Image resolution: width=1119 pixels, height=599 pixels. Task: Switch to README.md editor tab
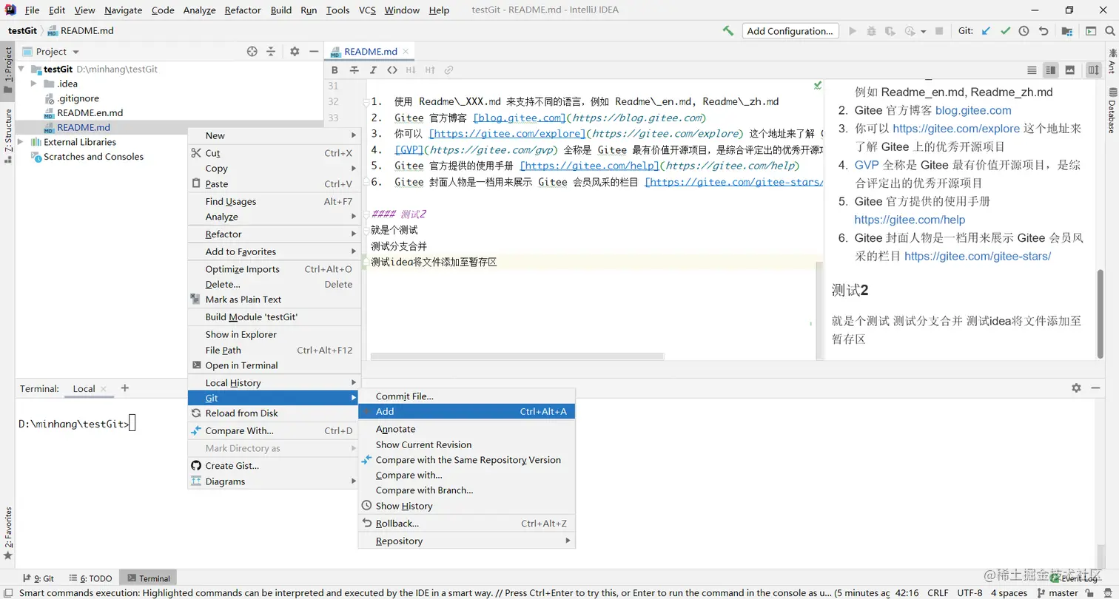click(370, 51)
